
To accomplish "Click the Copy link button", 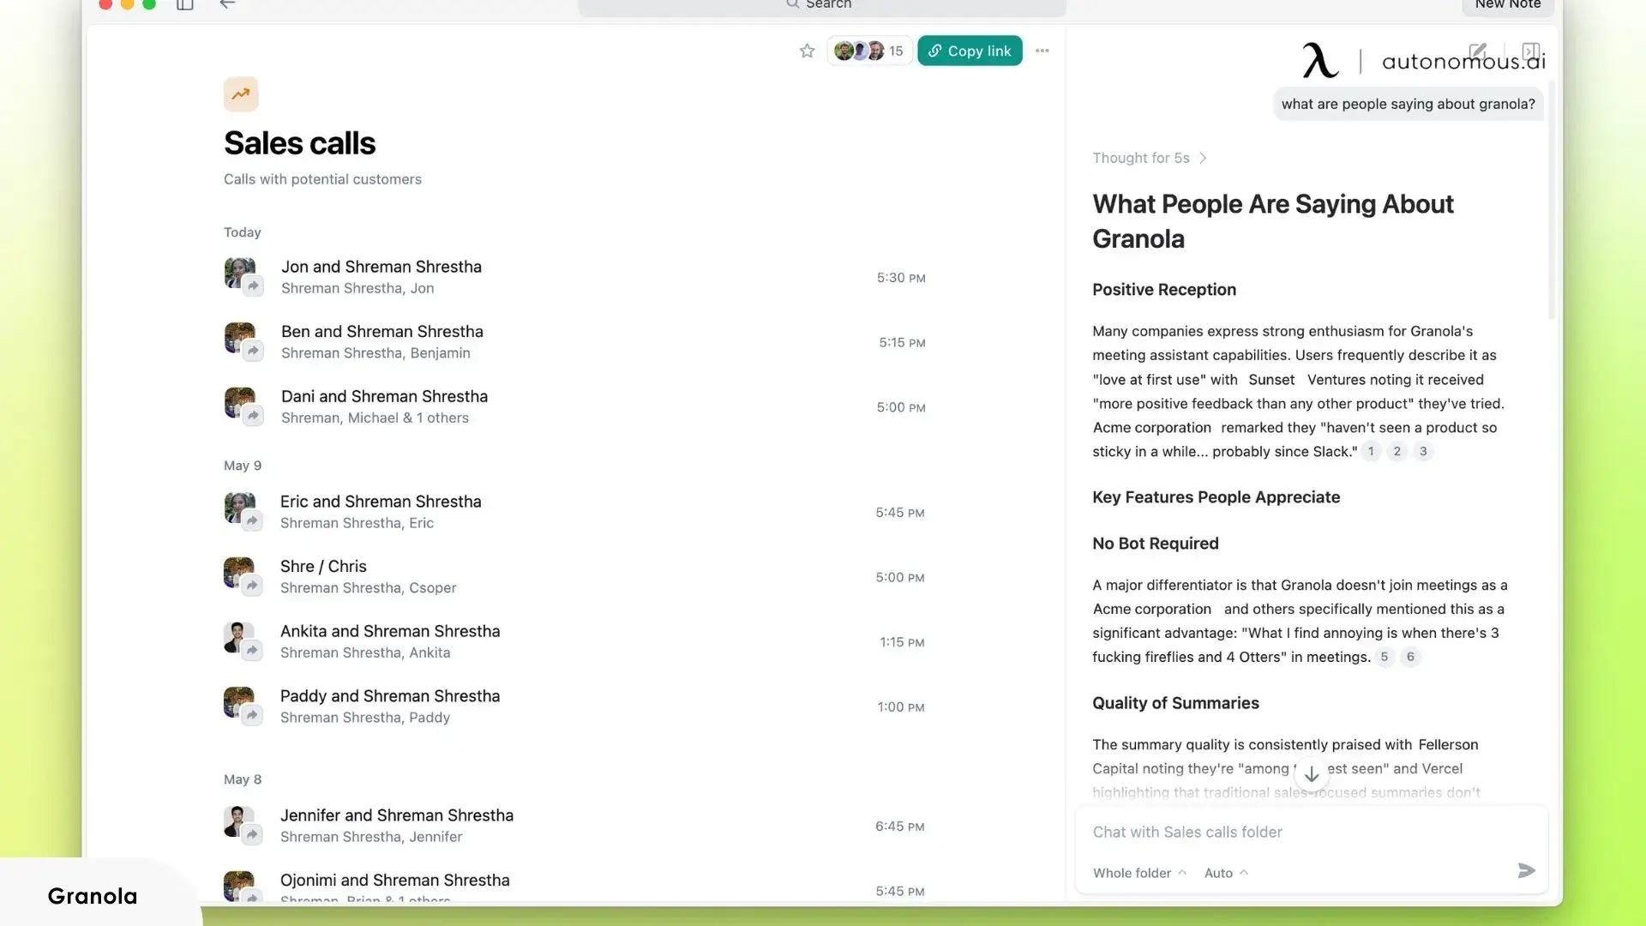I will (x=970, y=51).
